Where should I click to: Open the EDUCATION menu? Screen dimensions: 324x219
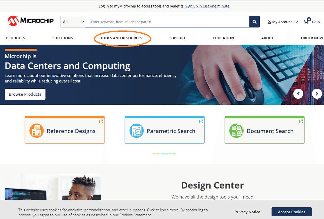click(224, 38)
